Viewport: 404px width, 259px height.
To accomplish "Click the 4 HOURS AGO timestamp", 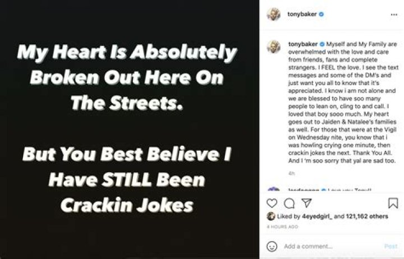I will (282, 227).
